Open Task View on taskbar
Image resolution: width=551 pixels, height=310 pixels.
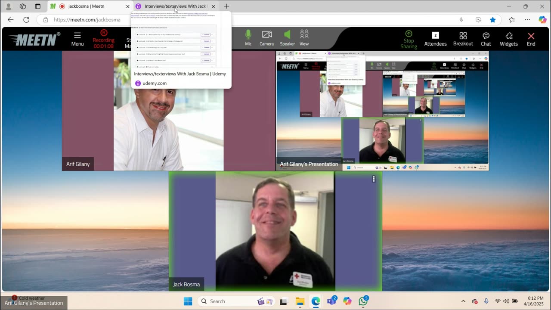(284, 301)
